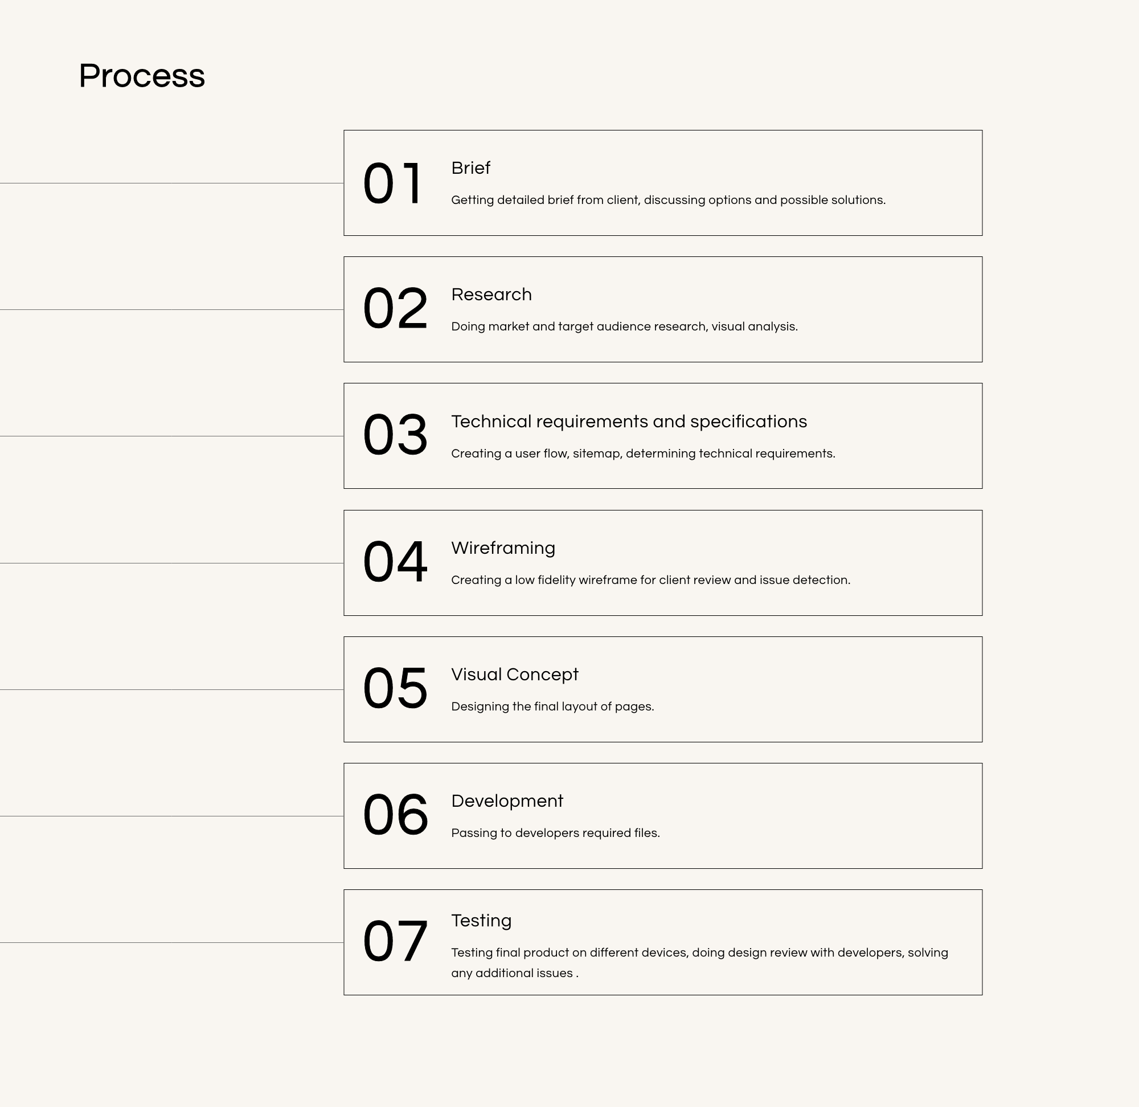This screenshot has height=1107, width=1139.
Task: Select the 07 step number
Action: 395,941
